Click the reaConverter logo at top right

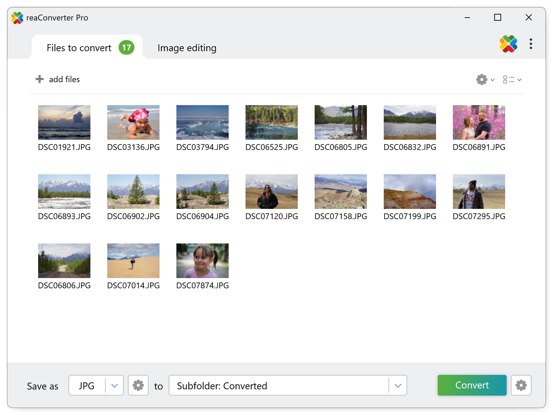(x=508, y=44)
